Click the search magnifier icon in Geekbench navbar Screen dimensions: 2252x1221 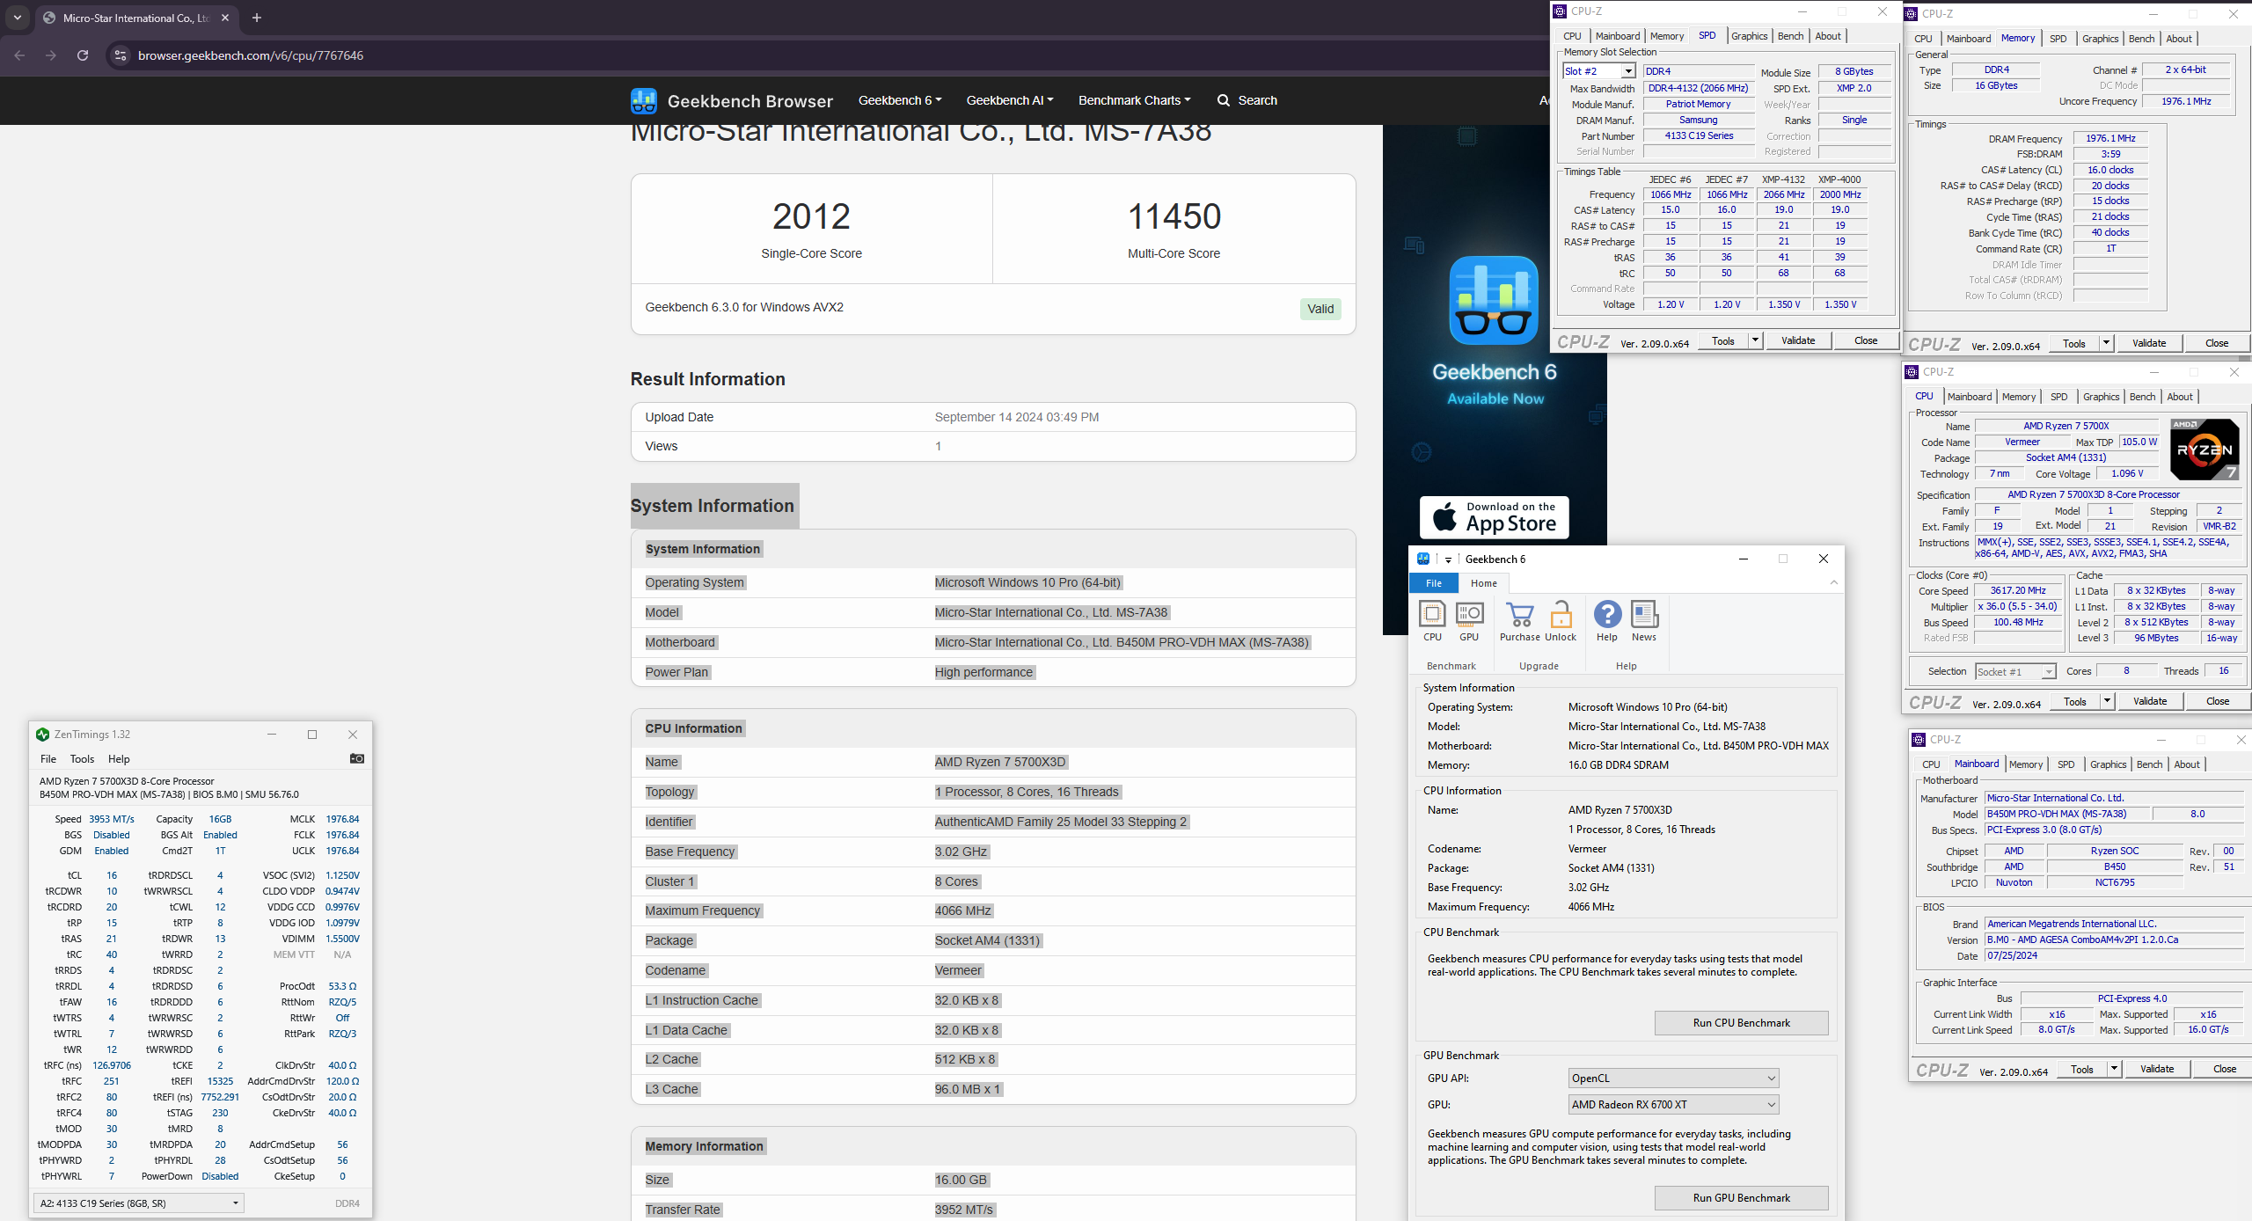click(x=1223, y=100)
